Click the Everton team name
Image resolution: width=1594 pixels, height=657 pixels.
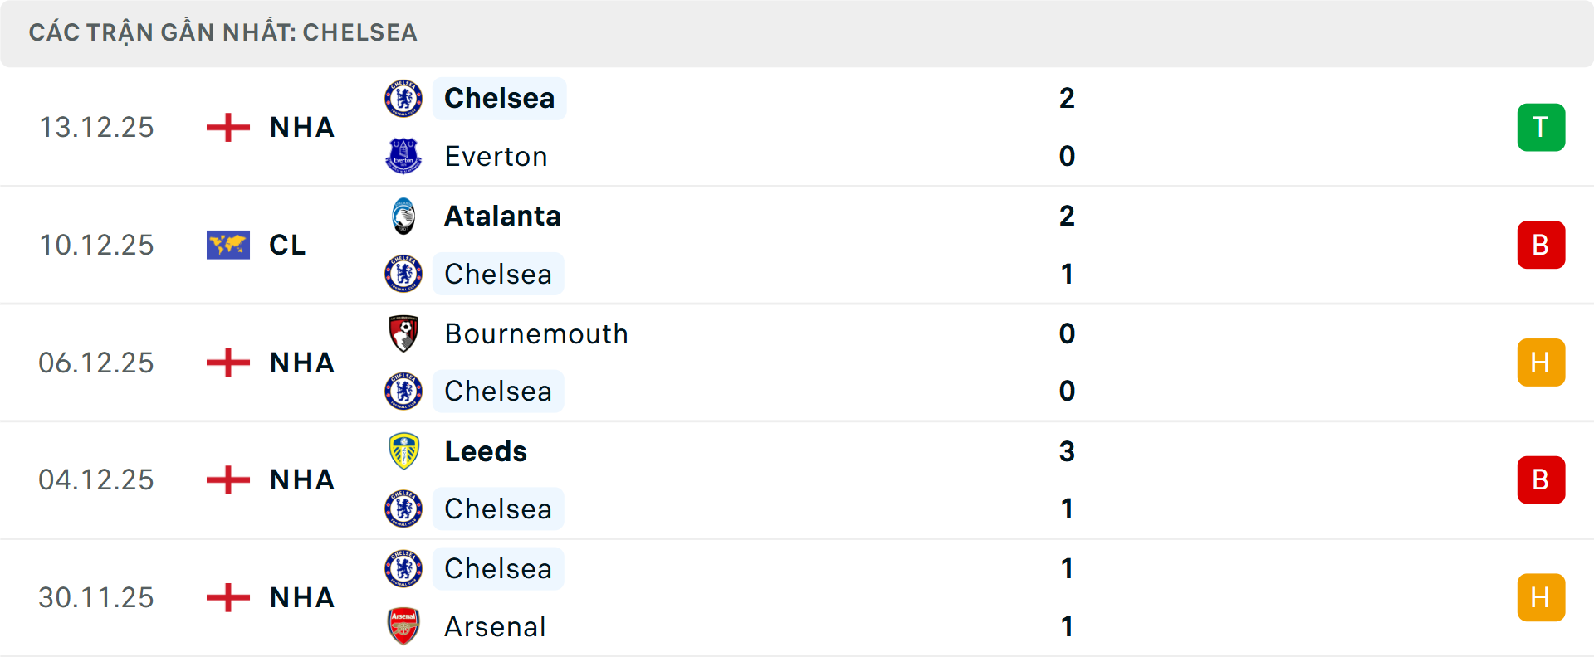(x=496, y=156)
